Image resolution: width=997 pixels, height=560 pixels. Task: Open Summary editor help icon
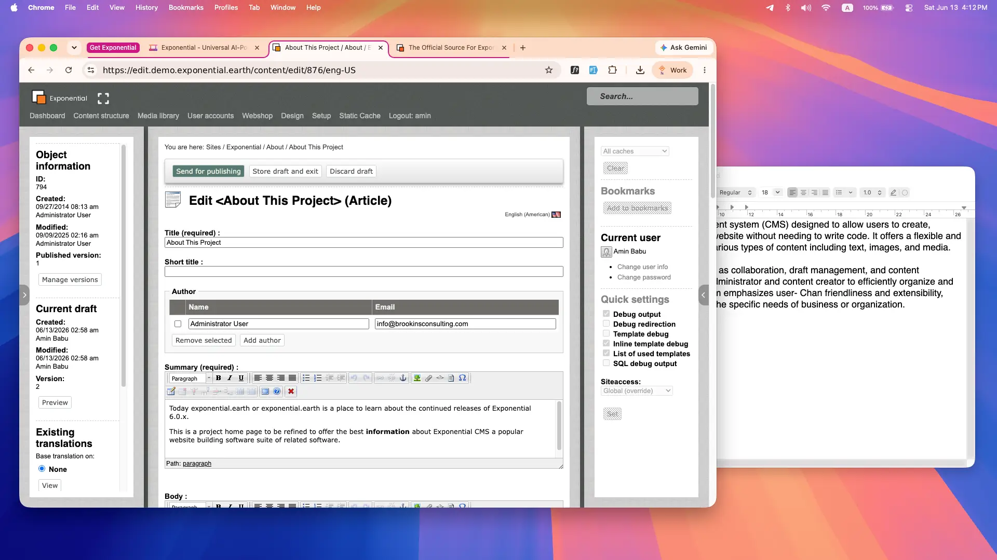click(277, 391)
